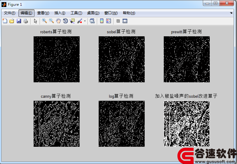The height and width of the screenshot is (164, 237).
Task: Click the title text sobel算子检测
Action: click(121, 31)
